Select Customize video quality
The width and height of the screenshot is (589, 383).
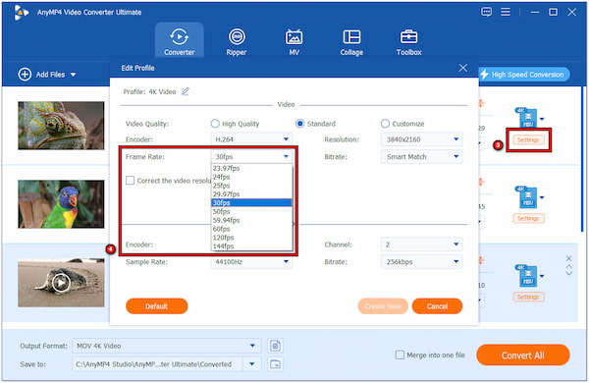(x=385, y=124)
